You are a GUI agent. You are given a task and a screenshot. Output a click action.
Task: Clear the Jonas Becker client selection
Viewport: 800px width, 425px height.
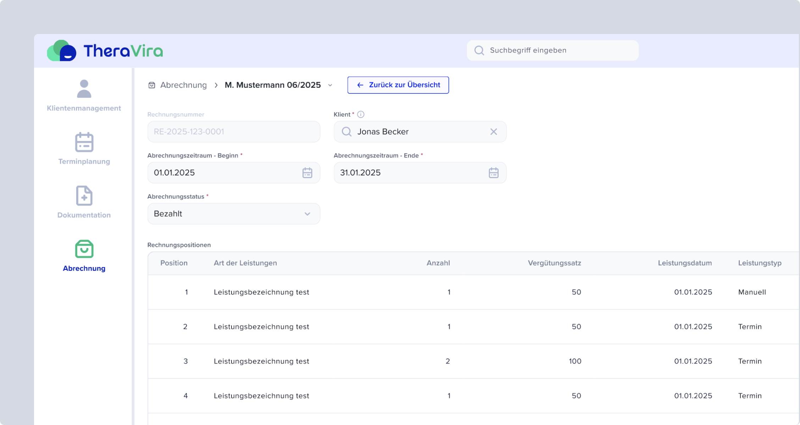[493, 132]
